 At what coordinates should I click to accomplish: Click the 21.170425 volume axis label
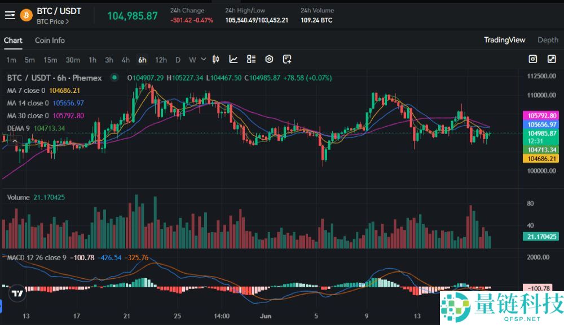pos(541,237)
